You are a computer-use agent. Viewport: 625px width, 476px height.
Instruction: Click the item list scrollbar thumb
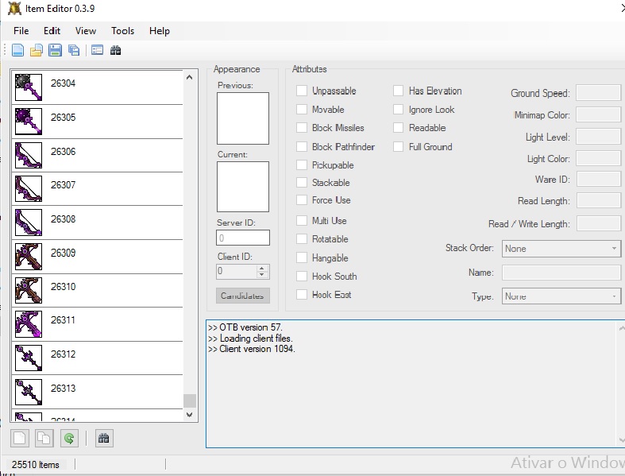coord(189,401)
